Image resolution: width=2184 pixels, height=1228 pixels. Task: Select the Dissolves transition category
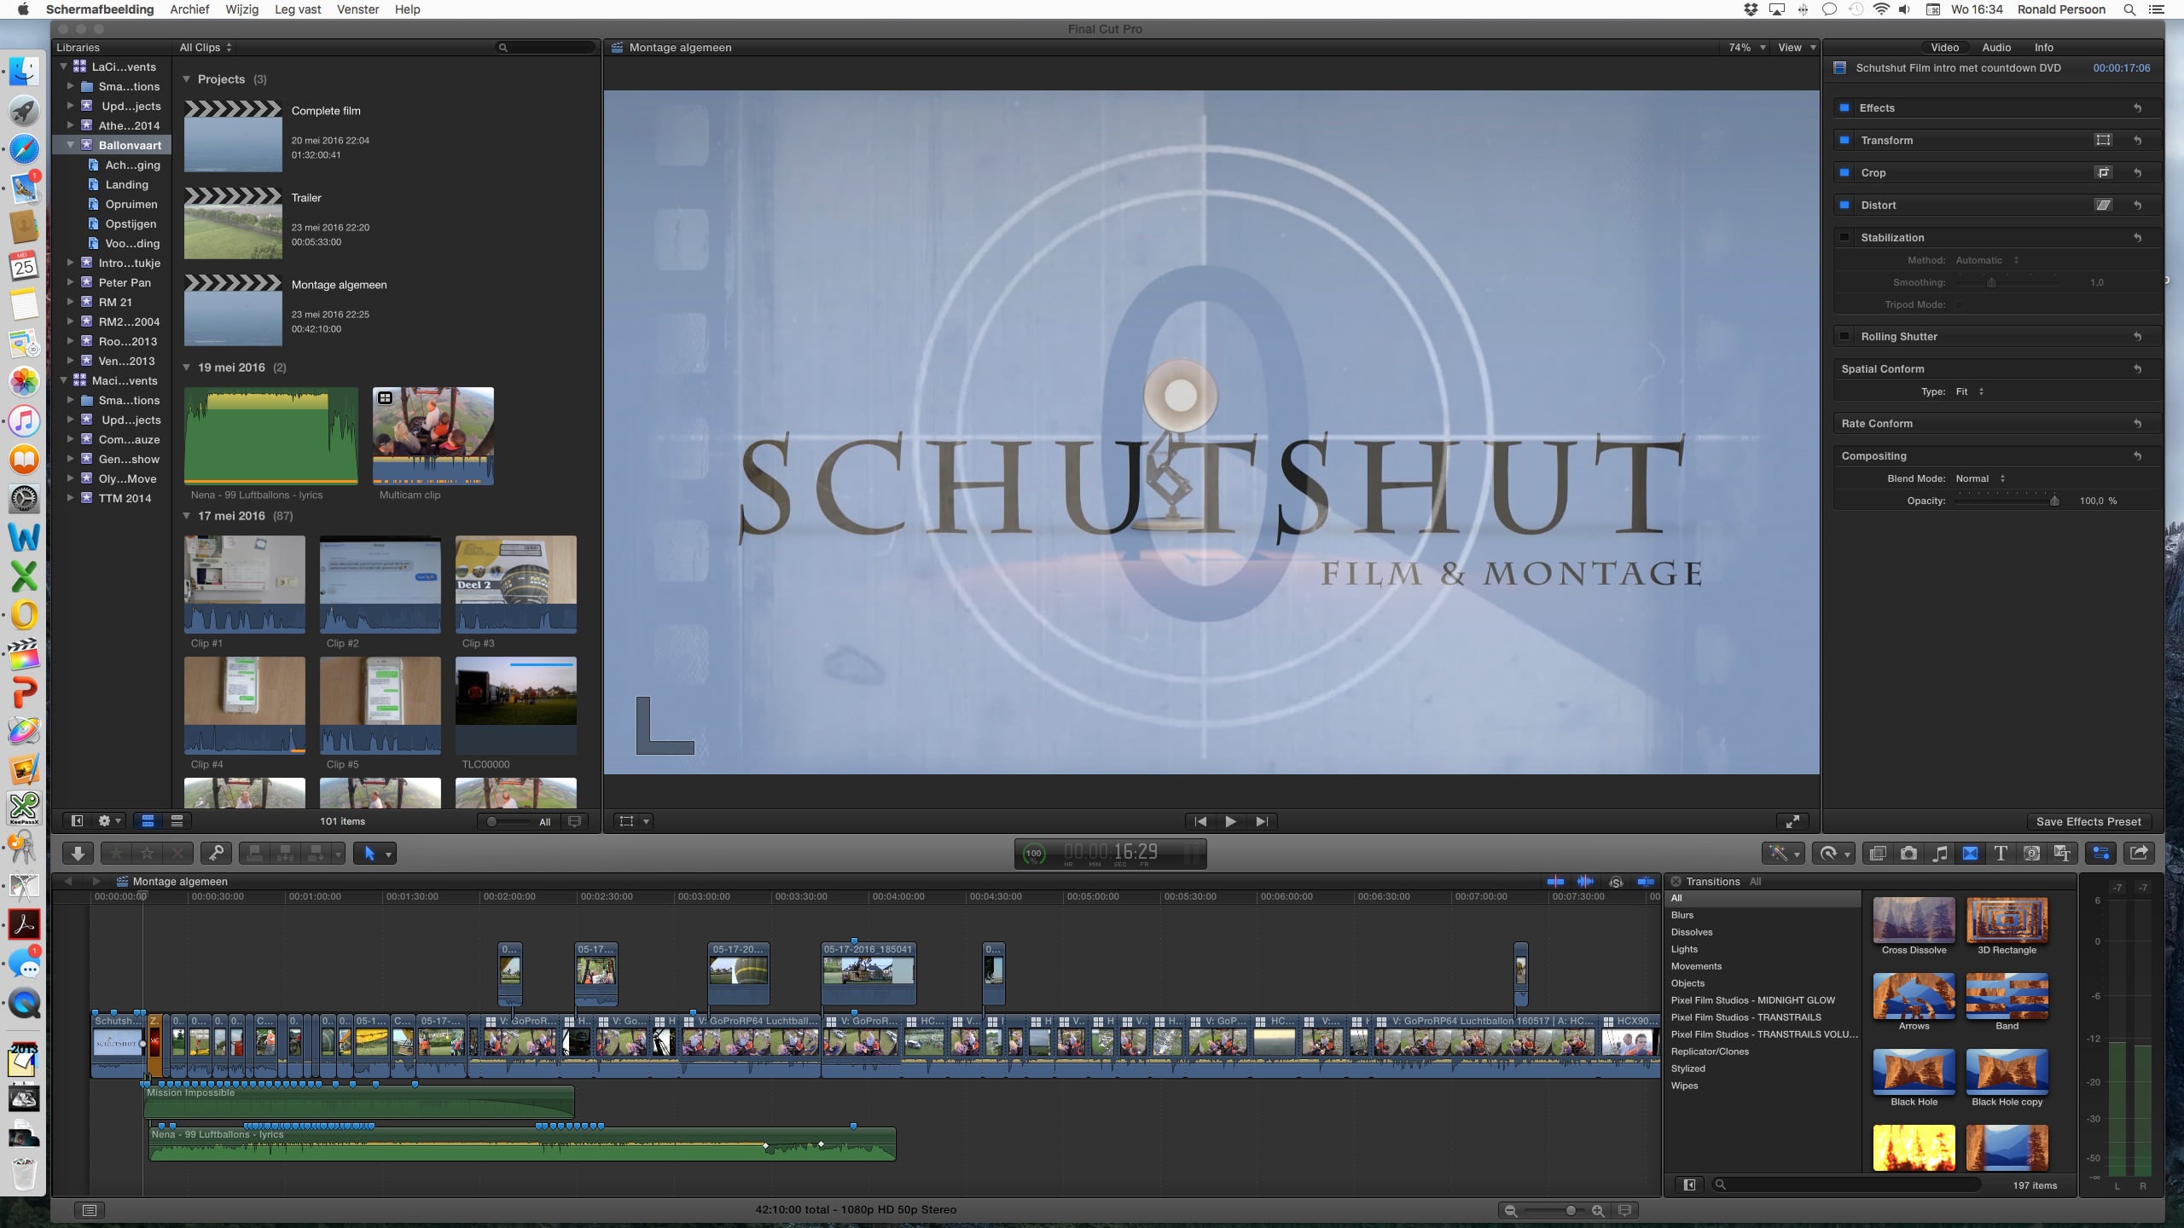tap(1691, 932)
